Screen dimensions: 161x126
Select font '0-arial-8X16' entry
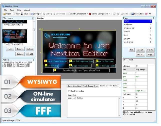[17, 62]
